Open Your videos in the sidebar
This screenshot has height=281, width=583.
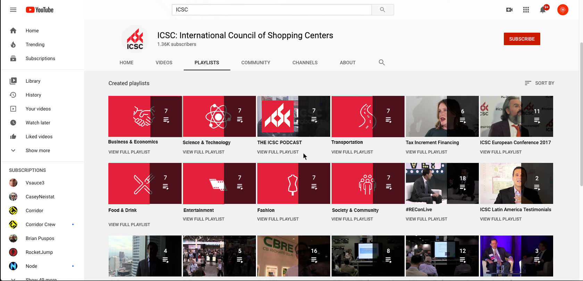click(42, 109)
